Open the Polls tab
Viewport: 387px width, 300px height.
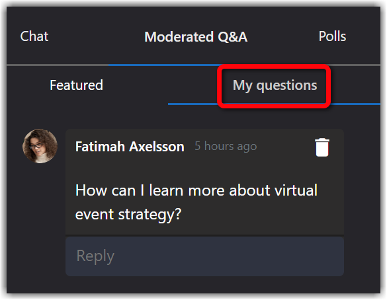[x=332, y=36]
